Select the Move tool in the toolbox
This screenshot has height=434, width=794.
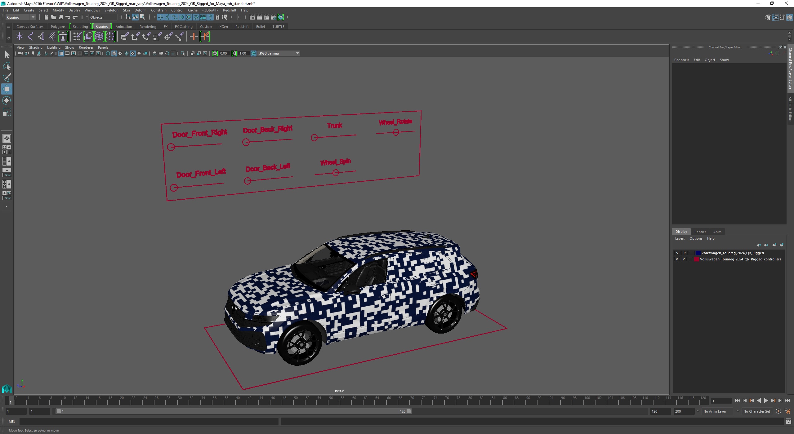[x=7, y=89]
